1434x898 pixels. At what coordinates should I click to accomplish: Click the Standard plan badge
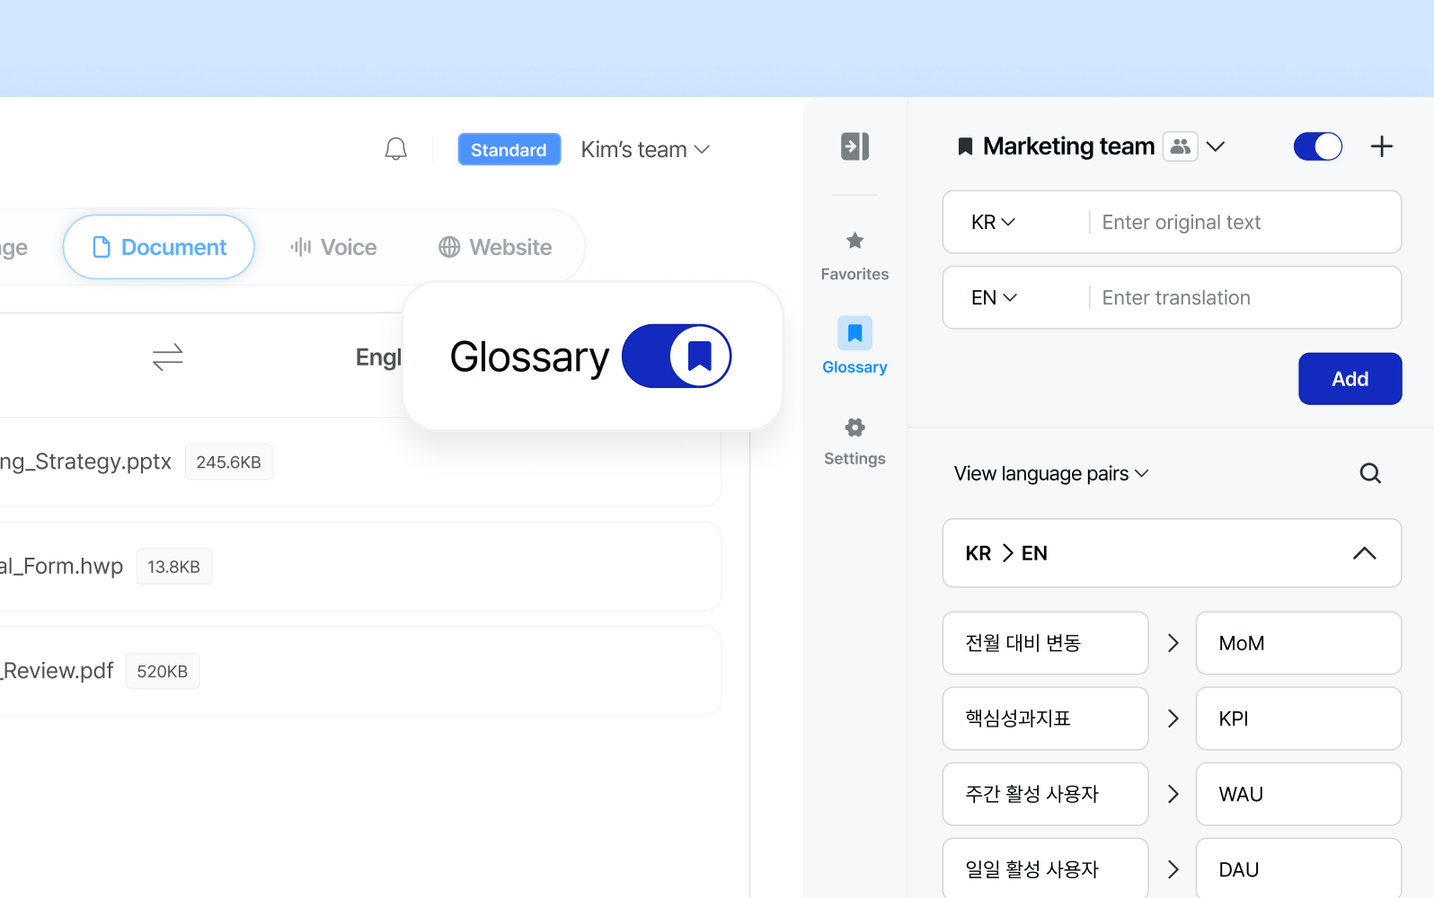(509, 150)
